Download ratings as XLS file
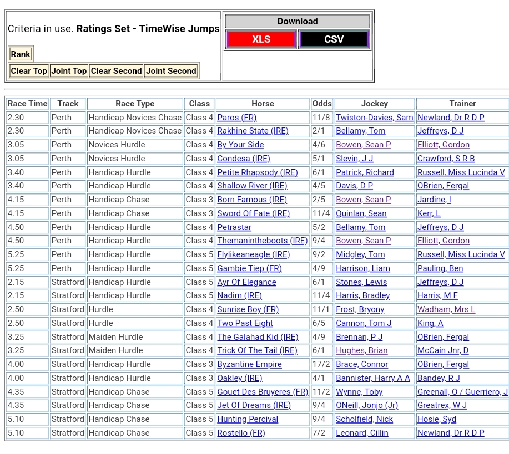The width and height of the screenshot is (509, 454). (x=261, y=39)
